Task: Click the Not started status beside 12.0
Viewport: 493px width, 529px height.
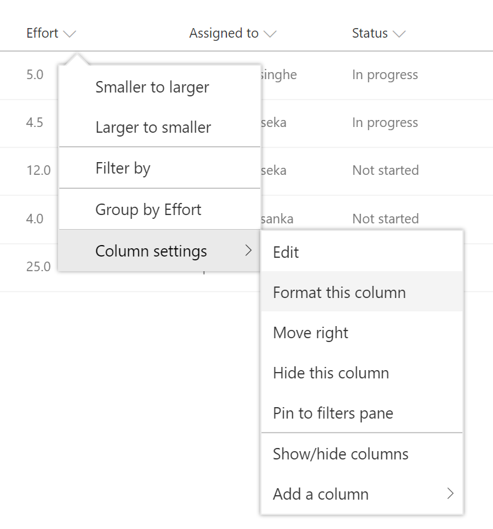Action: [x=385, y=170]
